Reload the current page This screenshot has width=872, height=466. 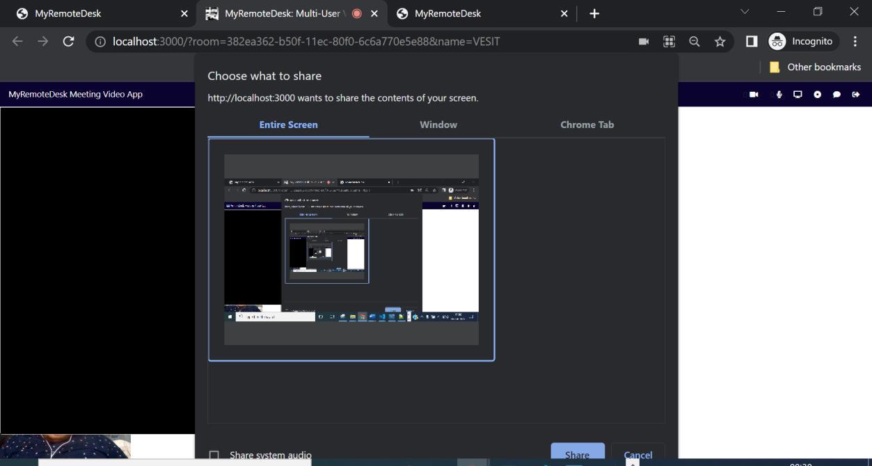(68, 42)
